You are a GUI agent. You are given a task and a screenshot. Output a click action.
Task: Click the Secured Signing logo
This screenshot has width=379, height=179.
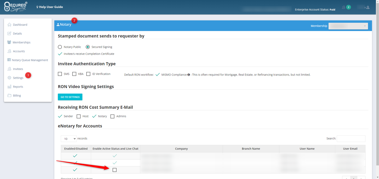pyautogui.click(x=16, y=7)
